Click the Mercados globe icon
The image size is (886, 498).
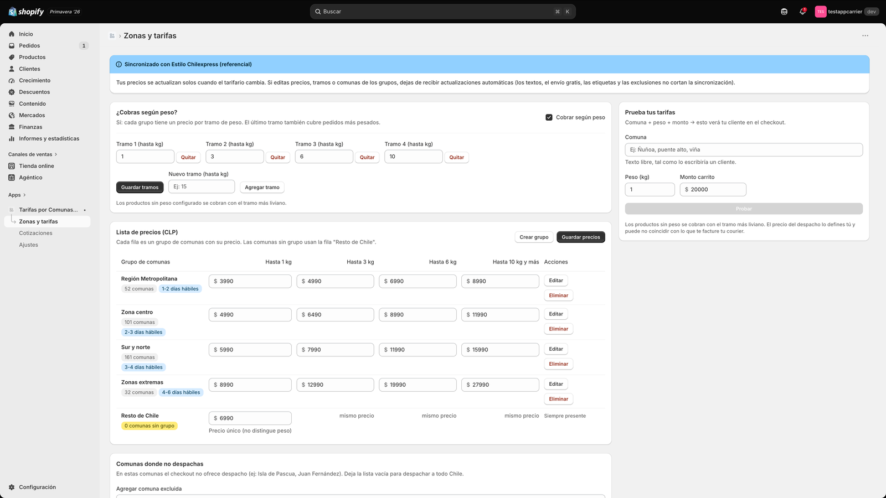click(x=12, y=116)
